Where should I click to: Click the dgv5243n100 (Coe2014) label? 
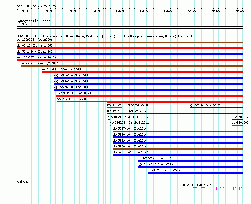pyautogui.click(x=72, y=75)
